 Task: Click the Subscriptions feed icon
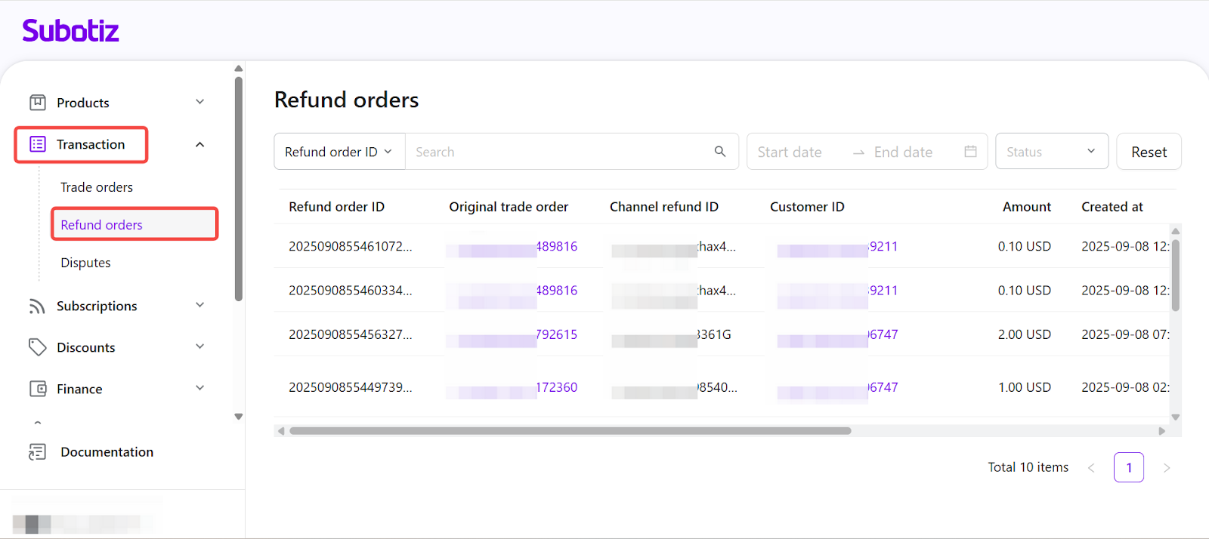tap(37, 306)
